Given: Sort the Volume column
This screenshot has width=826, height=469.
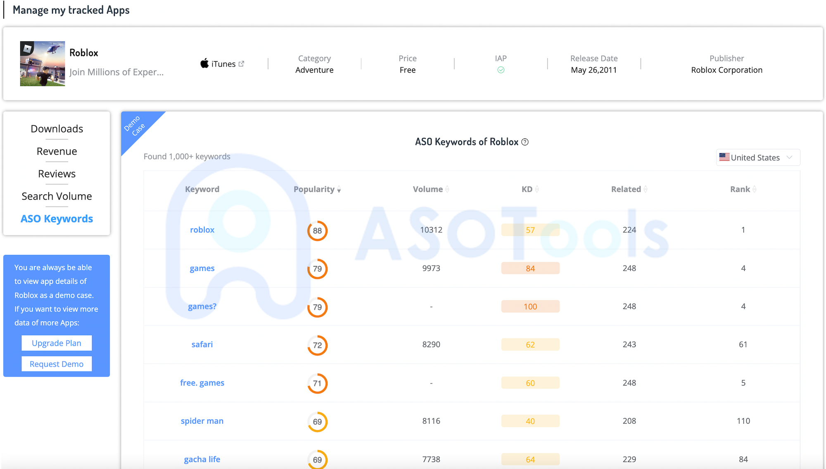Looking at the screenshot, I should tap(447, 189).
